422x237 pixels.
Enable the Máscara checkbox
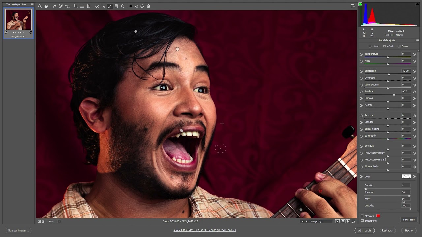click(x=362, y=216)
